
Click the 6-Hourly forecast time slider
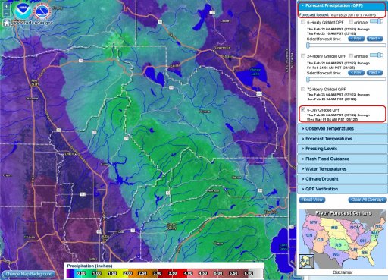pyautogui.click(x=346, y=46)
